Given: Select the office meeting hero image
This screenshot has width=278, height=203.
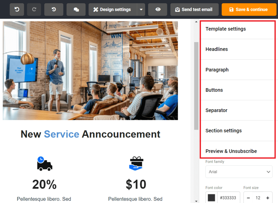Looking at the screenshot, I should coord(90,71).
